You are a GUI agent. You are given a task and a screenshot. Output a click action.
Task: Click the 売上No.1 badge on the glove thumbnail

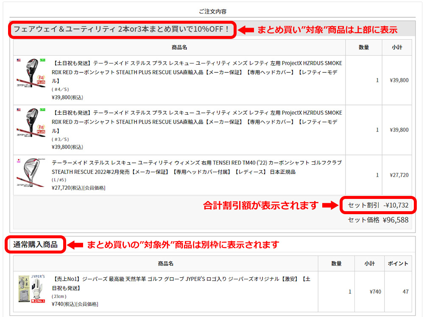tap(38, 301)
